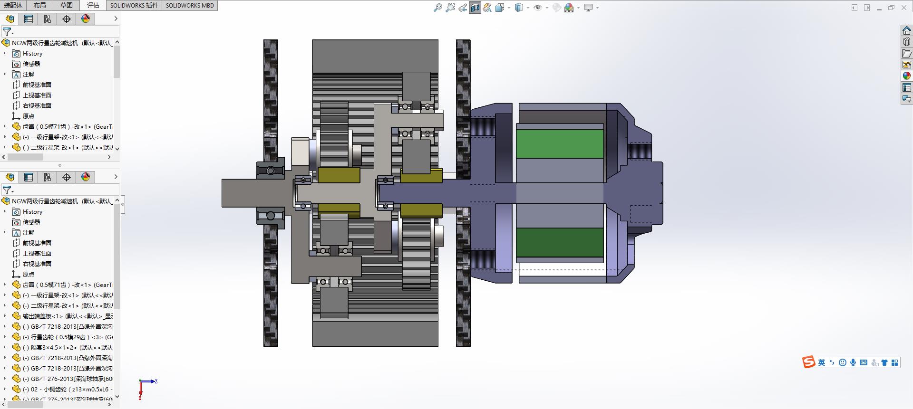
Task: Open the SOLIDWORKS Forum task pane tab
Action: coord(907,99)
